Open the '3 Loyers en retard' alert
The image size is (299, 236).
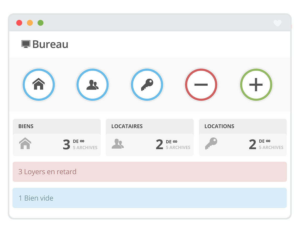[x=149, y=172]
